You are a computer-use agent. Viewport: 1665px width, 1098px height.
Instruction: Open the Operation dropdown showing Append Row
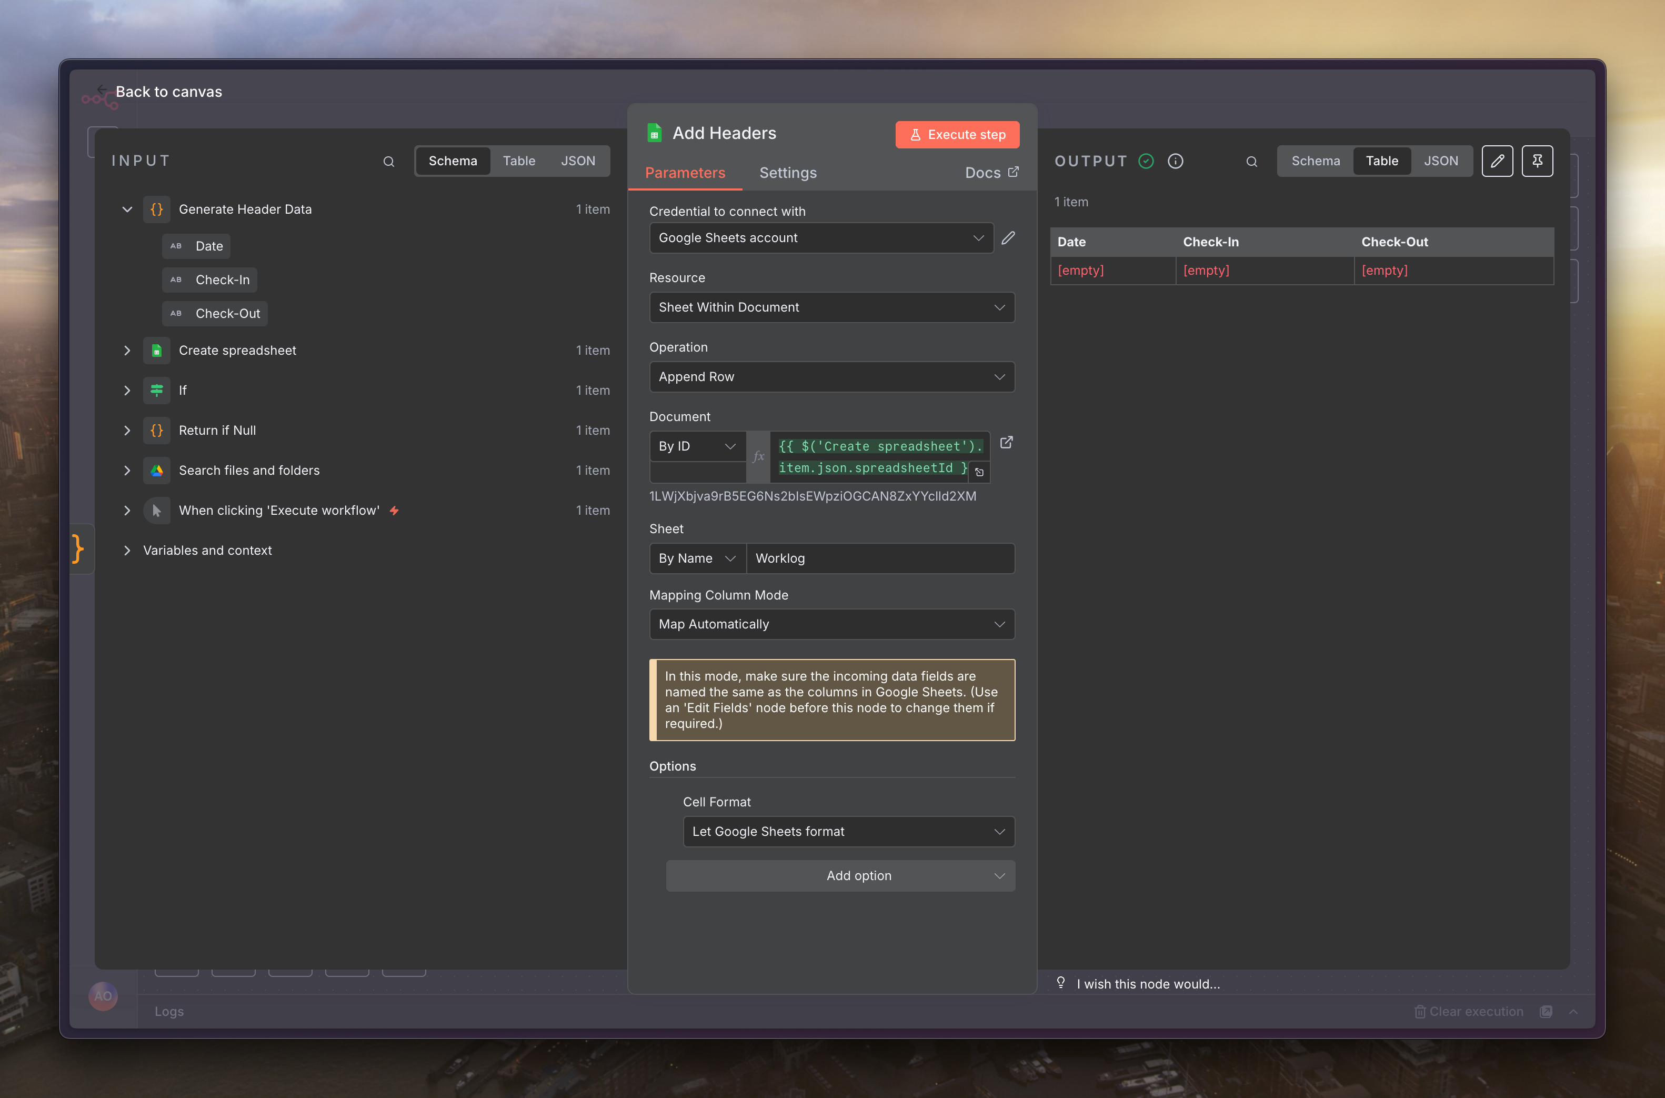pyautogui.click(x=831, y=377)
